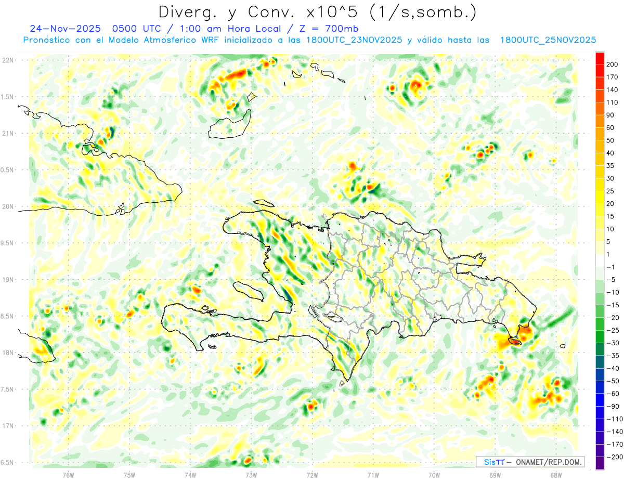Click the red swatch atop the colorbar
The width and height of the screenshot is (624, 482).
(x=600, y=58)
